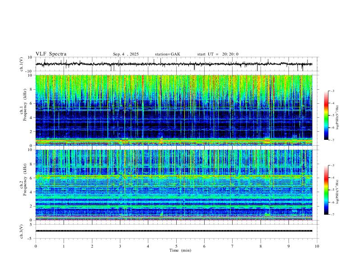Click time axis tick label "6"
Screen dimensions: 357x276
204,246
